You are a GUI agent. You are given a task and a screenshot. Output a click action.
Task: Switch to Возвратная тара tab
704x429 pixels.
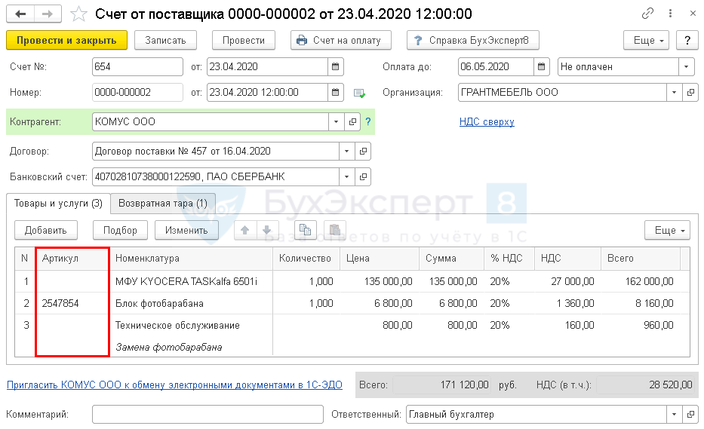pos(163,204)
